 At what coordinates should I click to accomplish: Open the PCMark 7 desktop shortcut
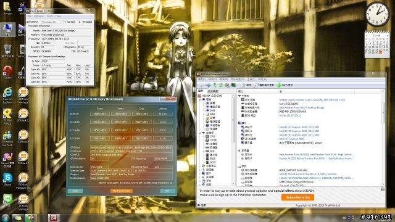[23, 158]
